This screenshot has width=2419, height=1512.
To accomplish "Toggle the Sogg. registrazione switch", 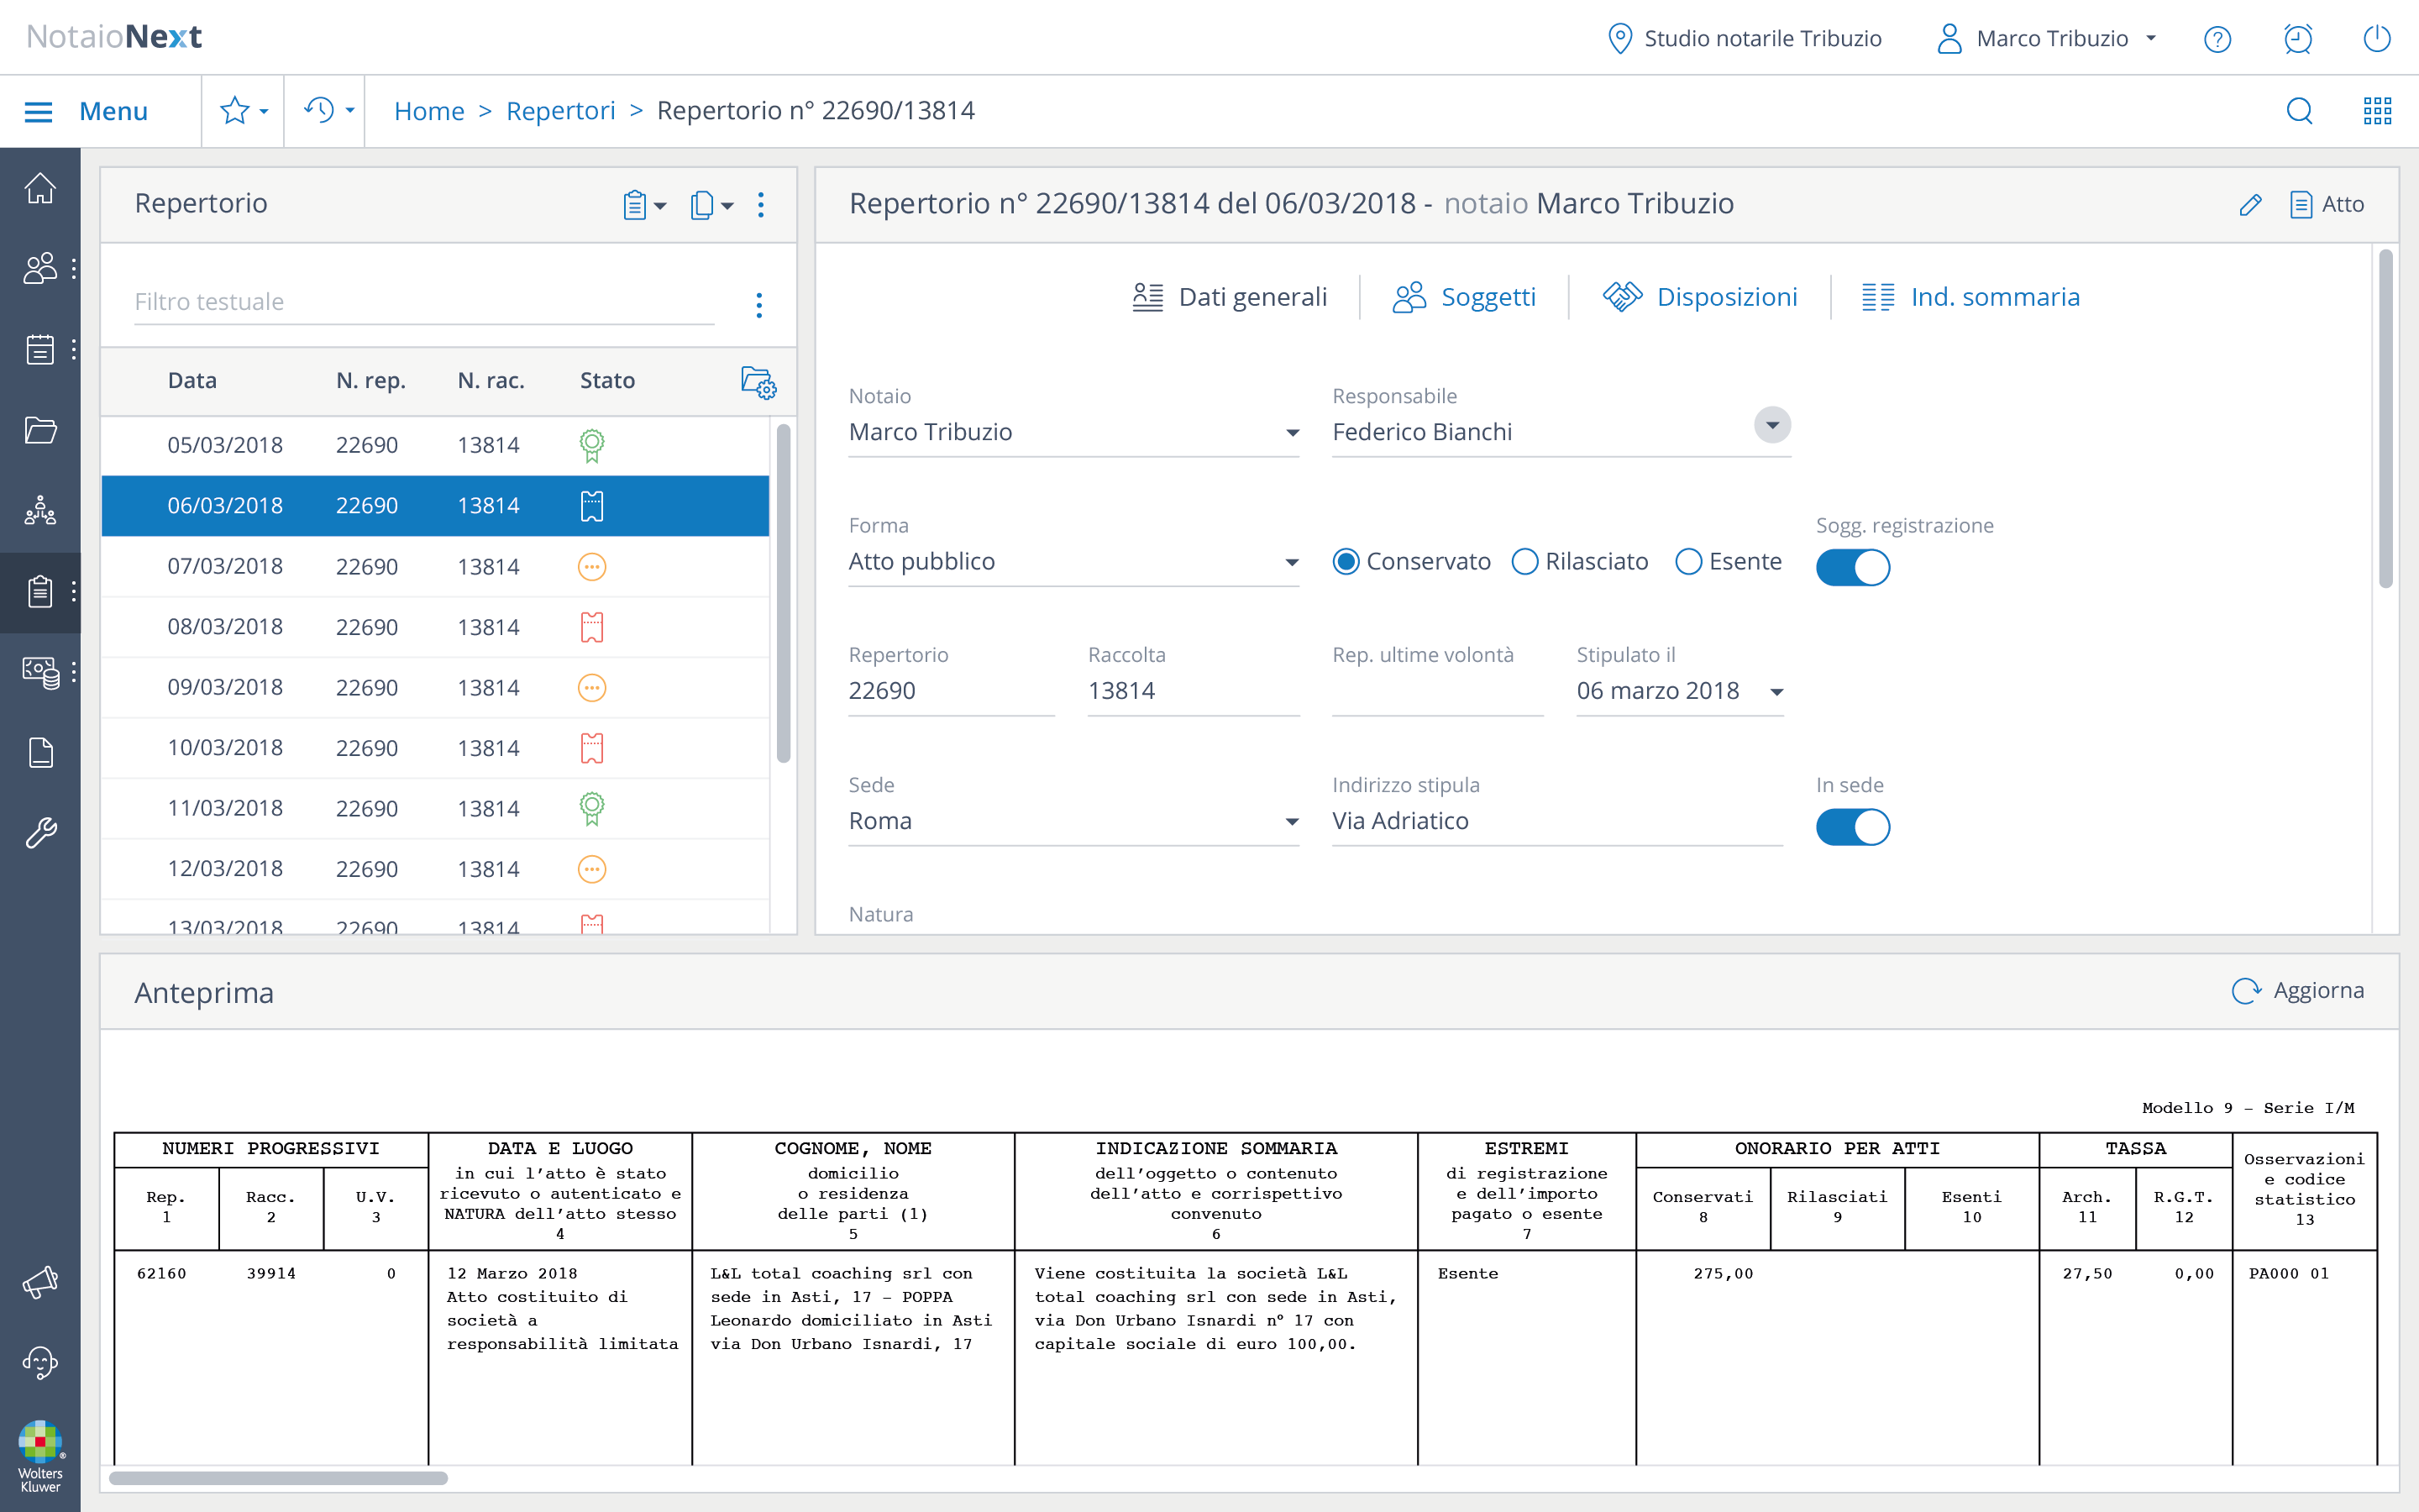I will 1852,567.
